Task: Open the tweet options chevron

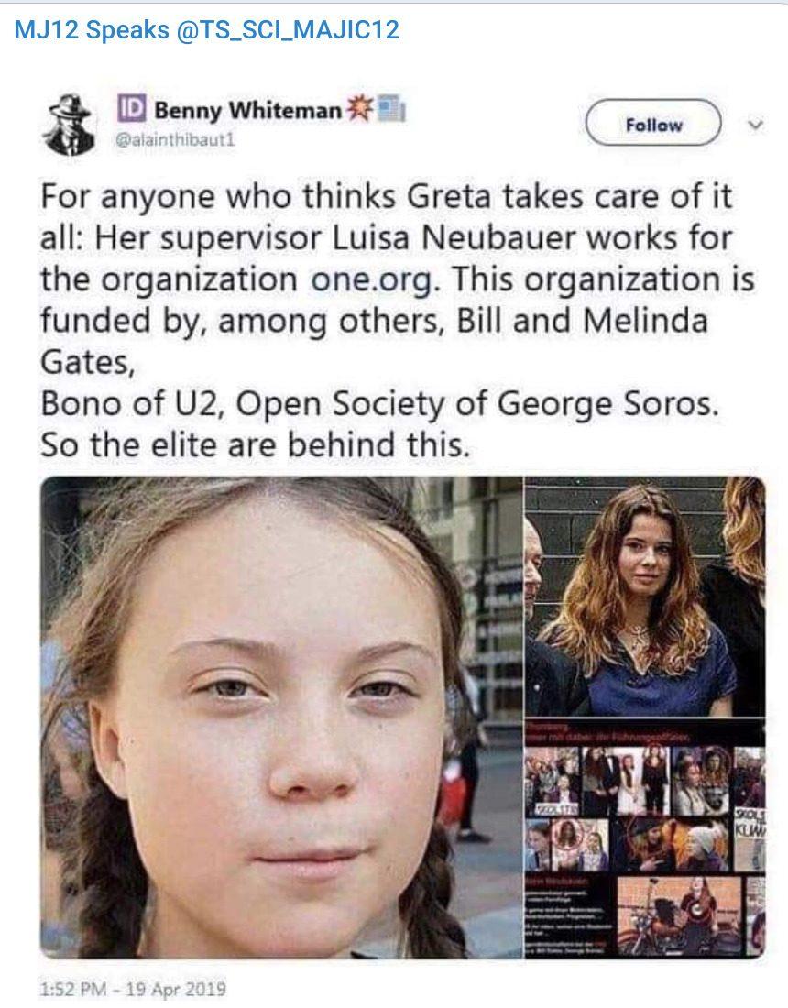Action: click(757, 124)
